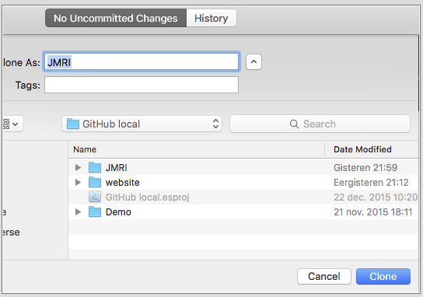Select the No Uncommitted Changes tab
The image size is (423, 297).
(116, 18)
